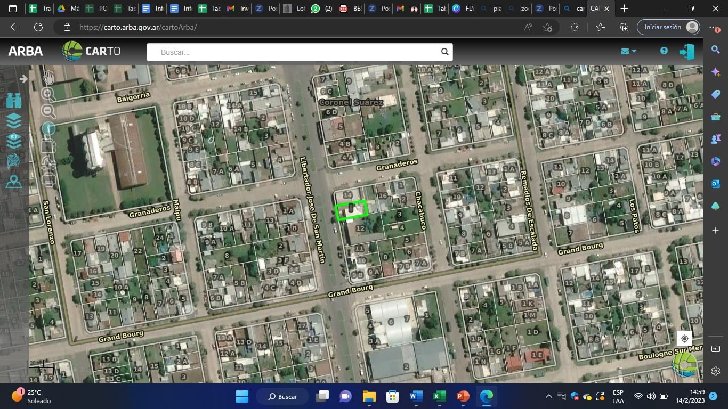Click the zoom out magnifier tool
Image resolution: width=728 pixels, height=409 pixels.
pos(48,111)
